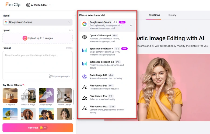Select the Change Background sneaker effect
Image resolution: width=210 pixels, height=134 pixels.
coord(46,96)
